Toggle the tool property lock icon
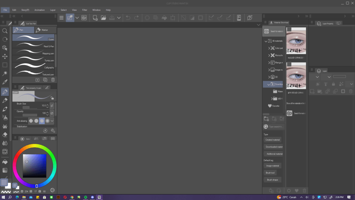 point(52,98)
